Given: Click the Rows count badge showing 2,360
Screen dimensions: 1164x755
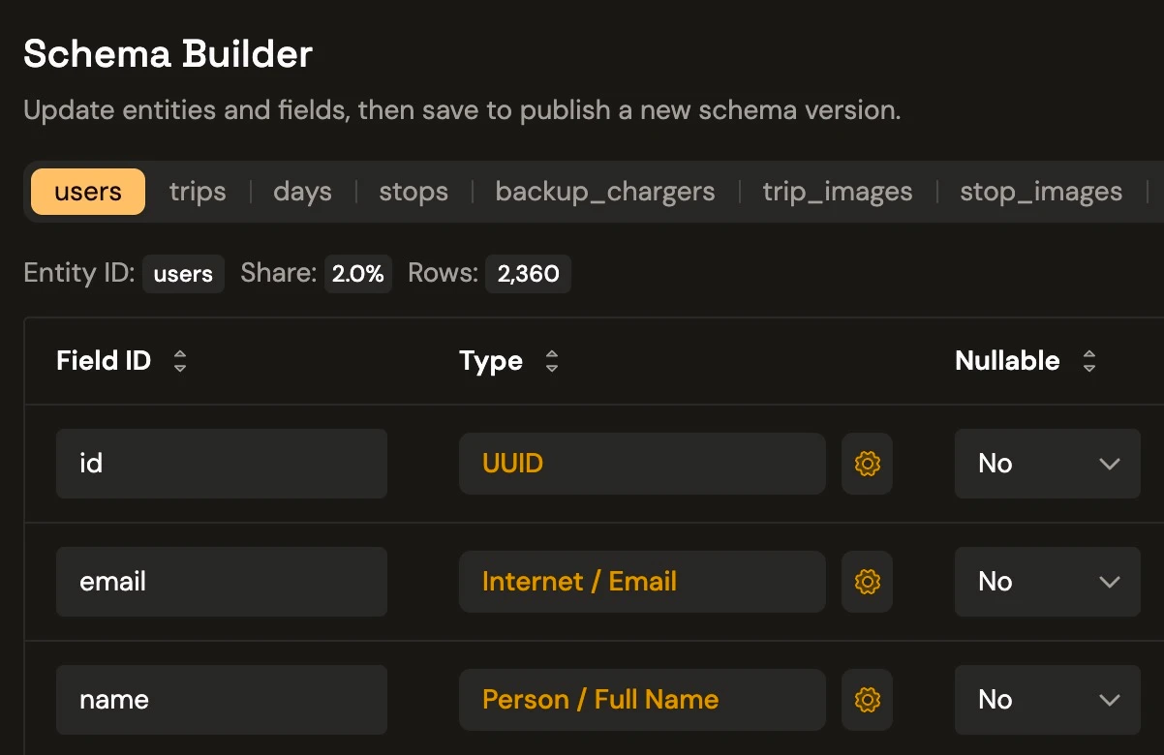Looking at the screenshot, I should [x=528, y=273].
